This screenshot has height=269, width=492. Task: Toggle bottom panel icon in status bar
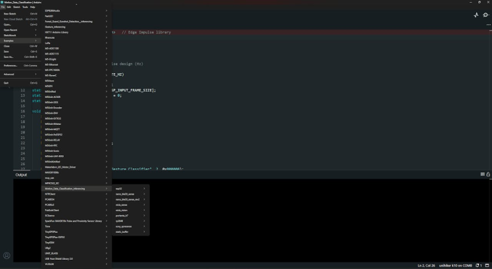[x=487, y=266]
